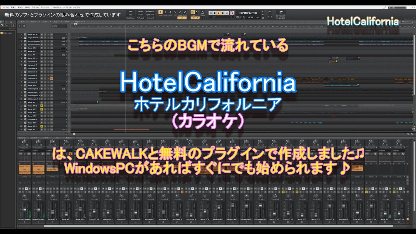The width and height of the screenshot is (416, 234).
Task: Select the Edit tool
Action: (x=175, y=12)
